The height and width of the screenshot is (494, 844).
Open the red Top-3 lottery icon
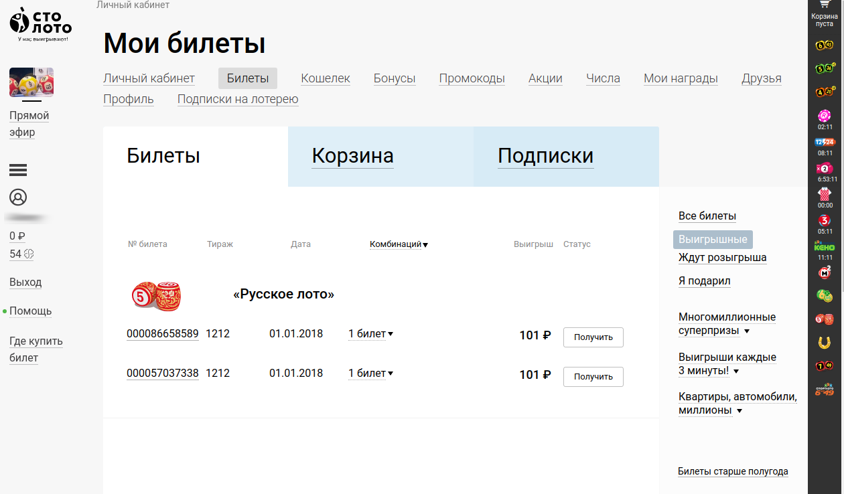click(x=825, y=220)
